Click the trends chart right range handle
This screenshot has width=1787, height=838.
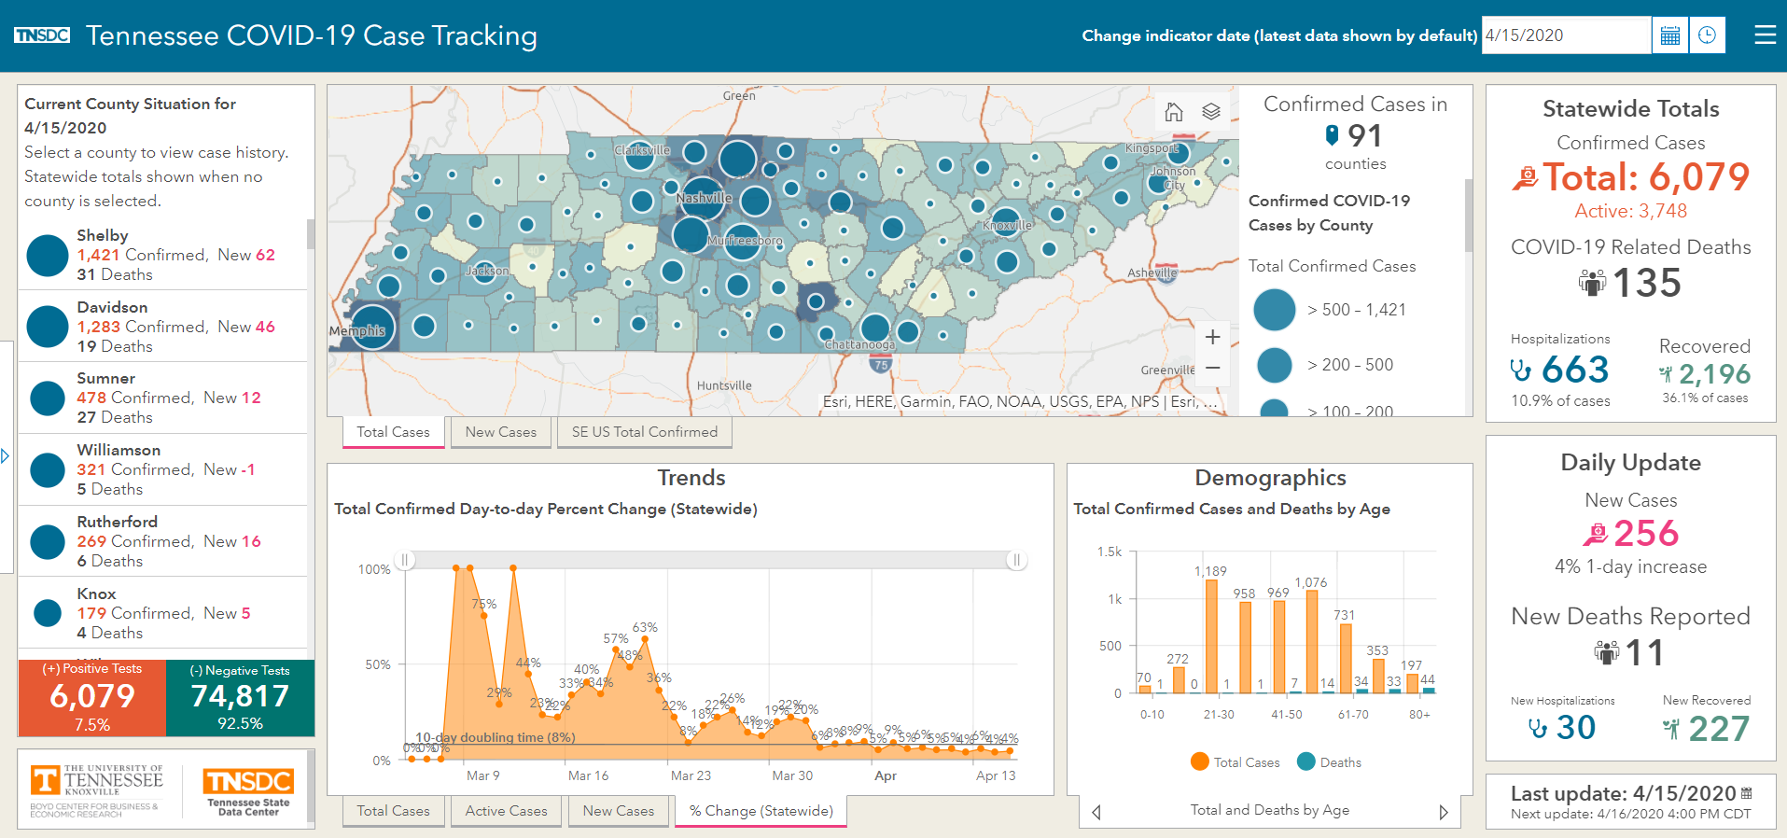coord(1016,560)
